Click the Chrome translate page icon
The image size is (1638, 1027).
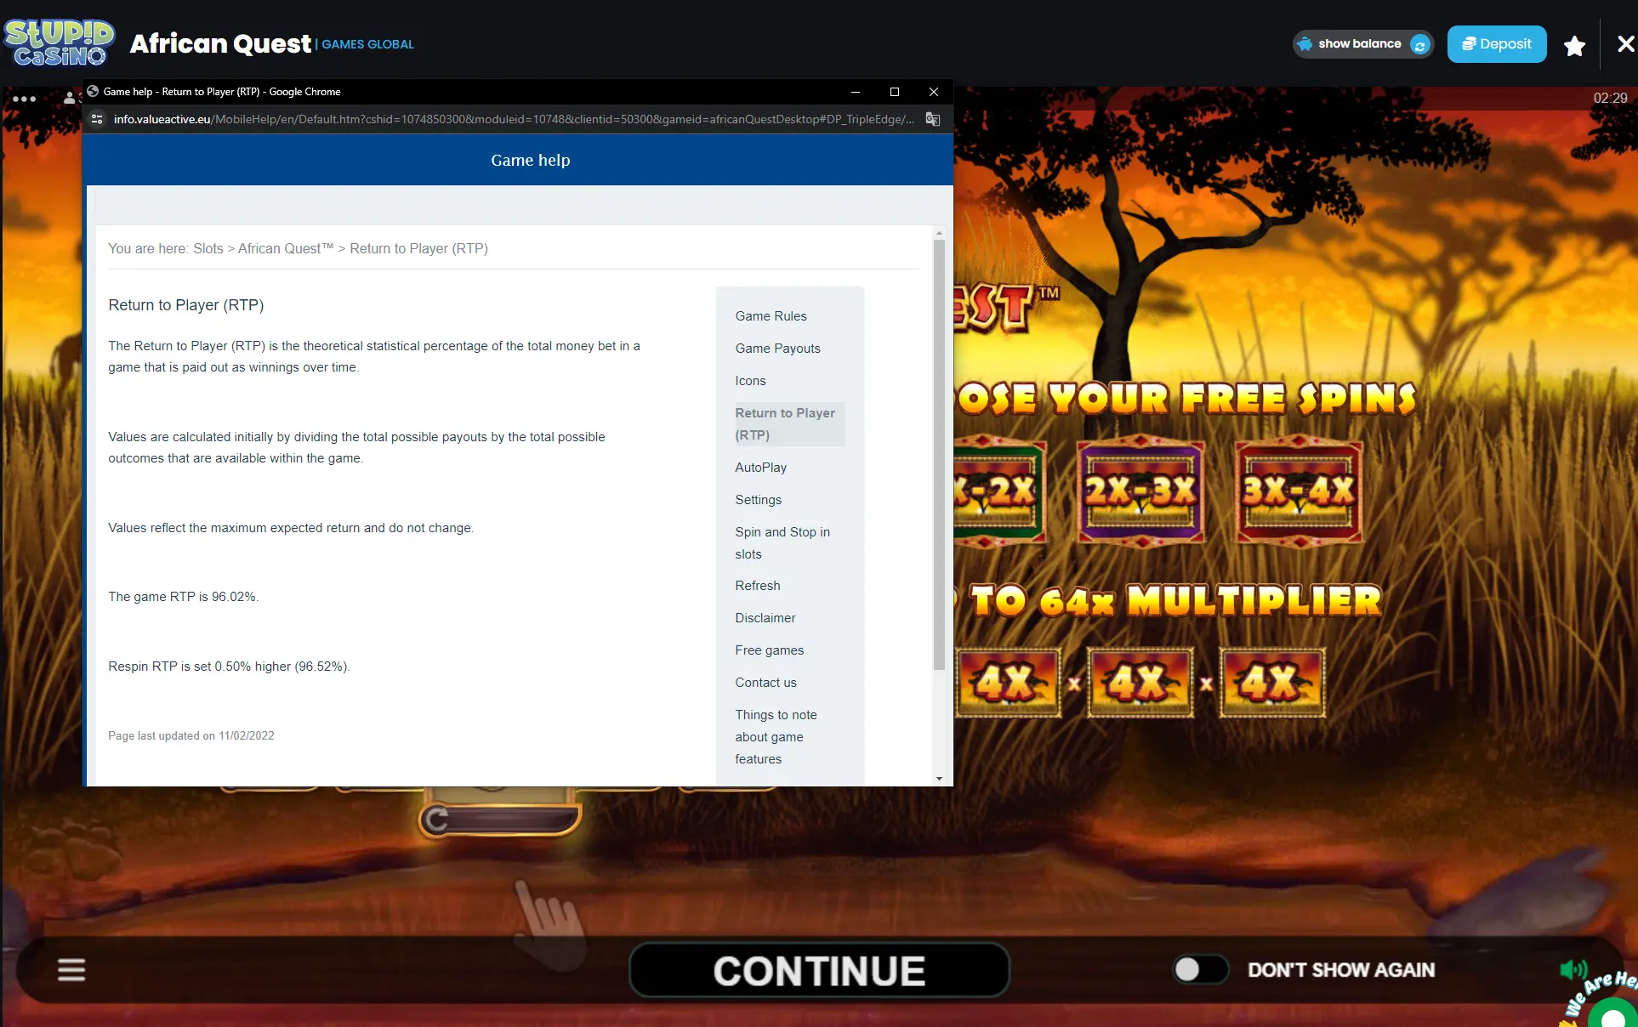click(933, 119)
